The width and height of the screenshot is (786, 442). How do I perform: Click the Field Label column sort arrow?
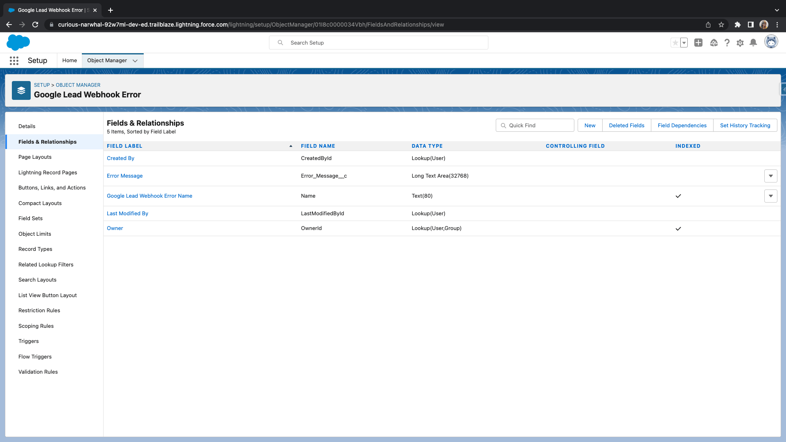290,146
